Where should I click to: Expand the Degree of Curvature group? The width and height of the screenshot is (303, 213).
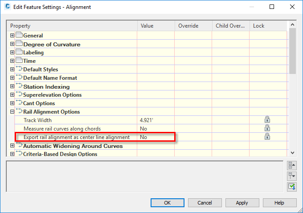coord(12,44)
